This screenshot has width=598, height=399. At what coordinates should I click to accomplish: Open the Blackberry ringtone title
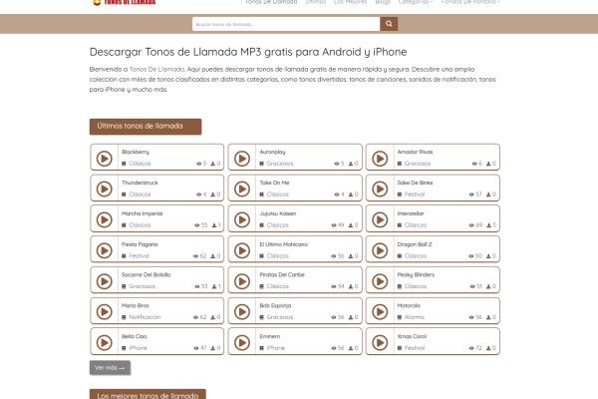136,152
